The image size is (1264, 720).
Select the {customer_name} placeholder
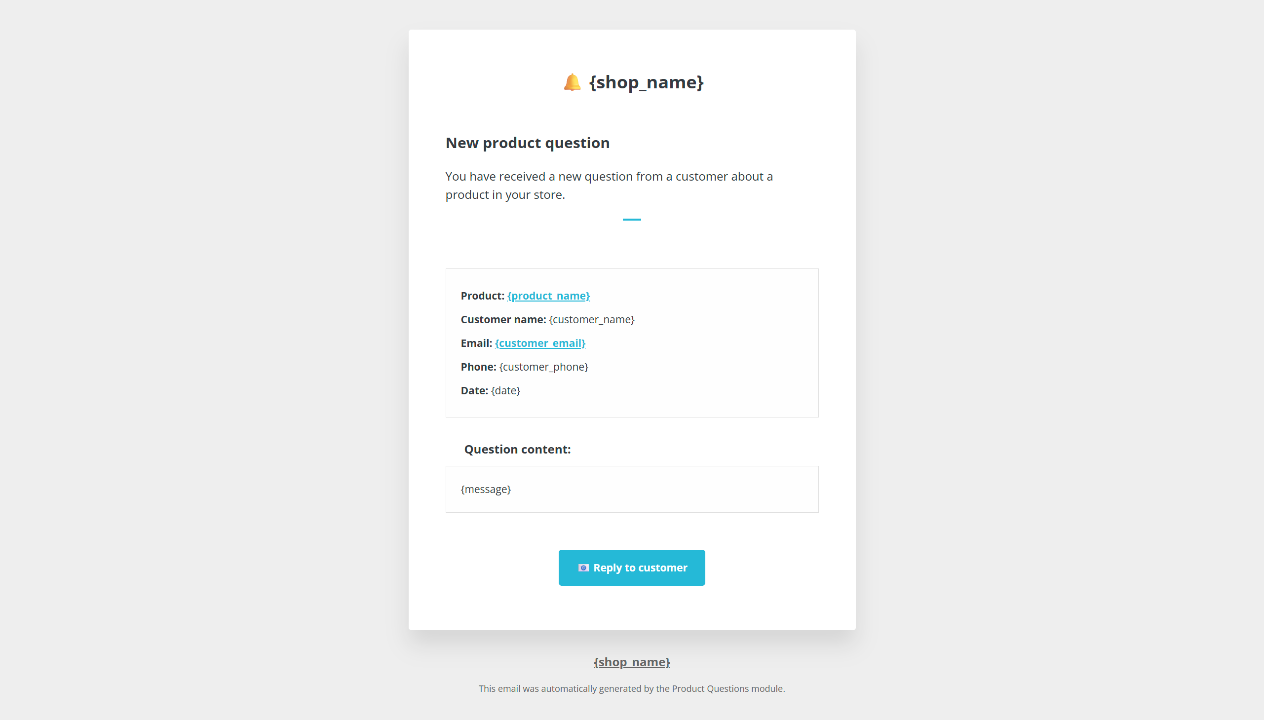coord(591,319)
